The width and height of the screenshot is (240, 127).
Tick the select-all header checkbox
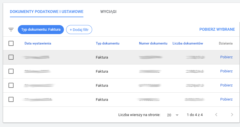pyautogui.click(x=11, y=43)
